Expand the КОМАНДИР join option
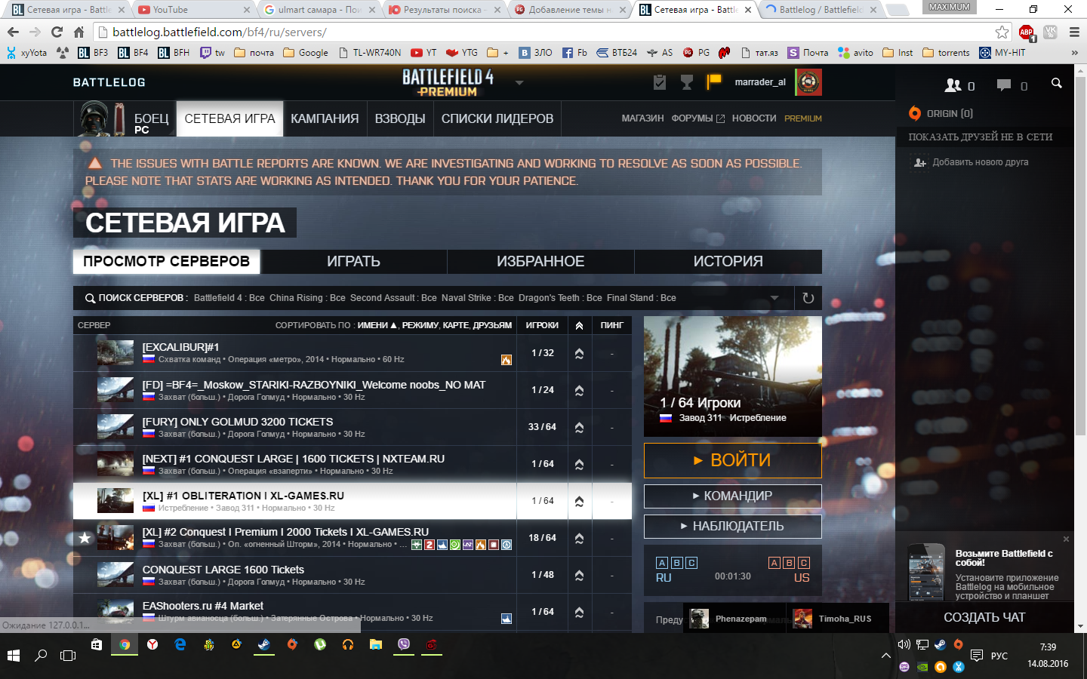This screenshot has width=1087, height=679. pyautogui.click(x=732, y=496)
